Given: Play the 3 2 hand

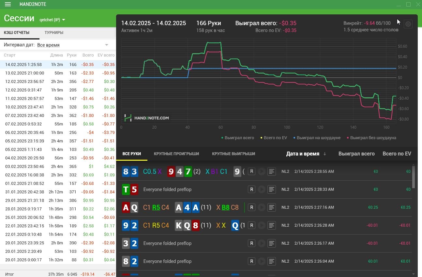Looking at the screenshot, I should coord(262,243).
